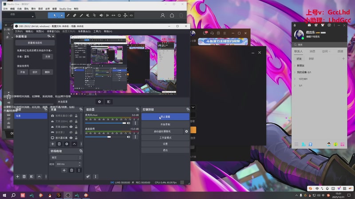Open the headset support icon in the streaming app
355x199 pixels.
212,33
